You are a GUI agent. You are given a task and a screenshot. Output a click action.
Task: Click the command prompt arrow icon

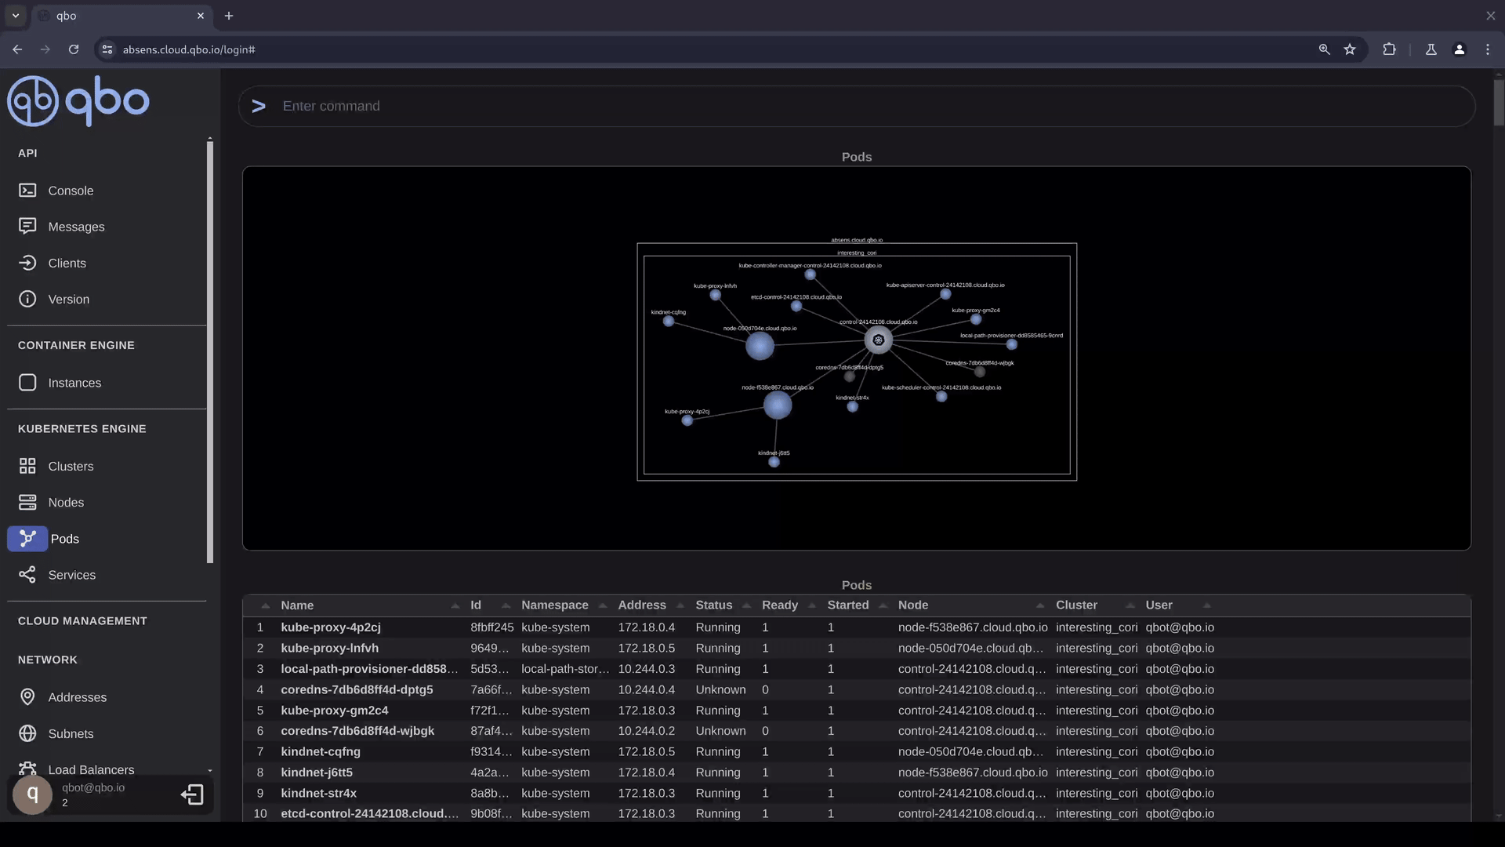coord(259,106)
